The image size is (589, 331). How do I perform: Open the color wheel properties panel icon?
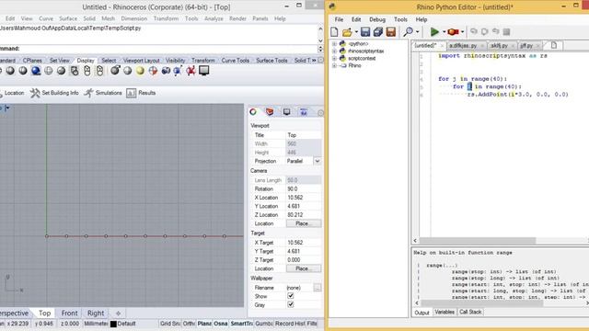pos(253,112)
